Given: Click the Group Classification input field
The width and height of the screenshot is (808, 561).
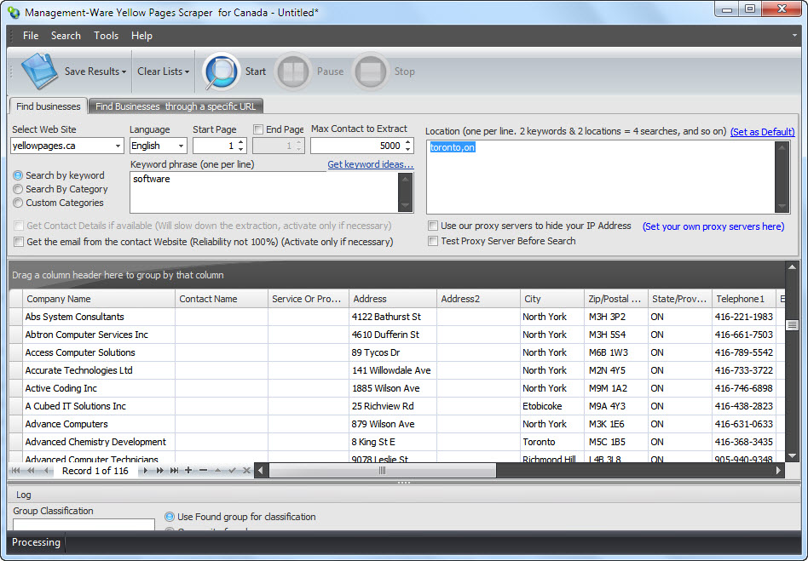Looking at the screenshot, I should tap(84, 524).
